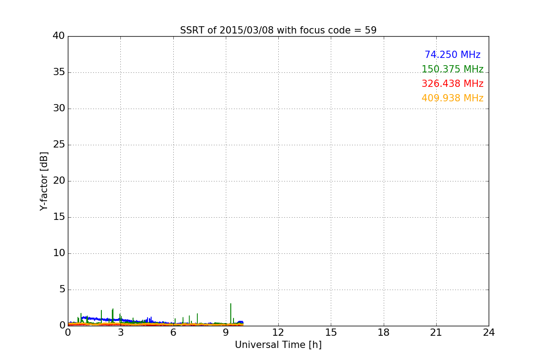The height and width of the screenshot is (362, 543).
Task: Select the green 150.375 MHz legend label
Action: (x=452, y=69)
